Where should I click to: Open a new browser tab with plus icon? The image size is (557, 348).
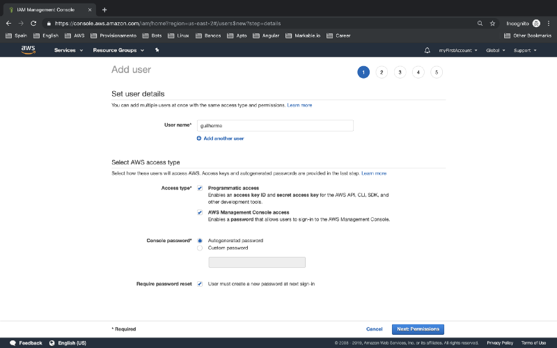[x=104, y=10]
